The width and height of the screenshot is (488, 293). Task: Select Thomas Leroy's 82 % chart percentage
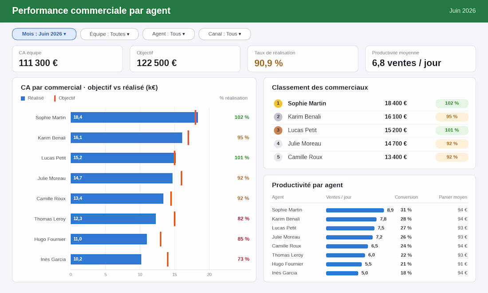pos(244,219)
